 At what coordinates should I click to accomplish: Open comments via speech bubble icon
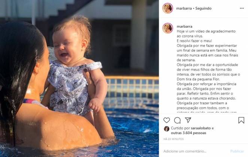[x=177, y=120]
